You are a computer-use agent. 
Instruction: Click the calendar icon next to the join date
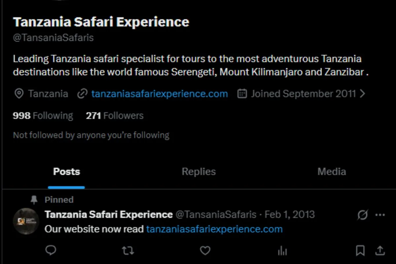tap(242, 94)
